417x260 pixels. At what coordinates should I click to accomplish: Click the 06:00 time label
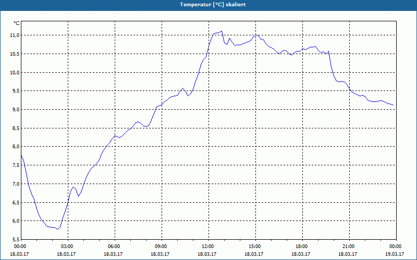(115, 246)
